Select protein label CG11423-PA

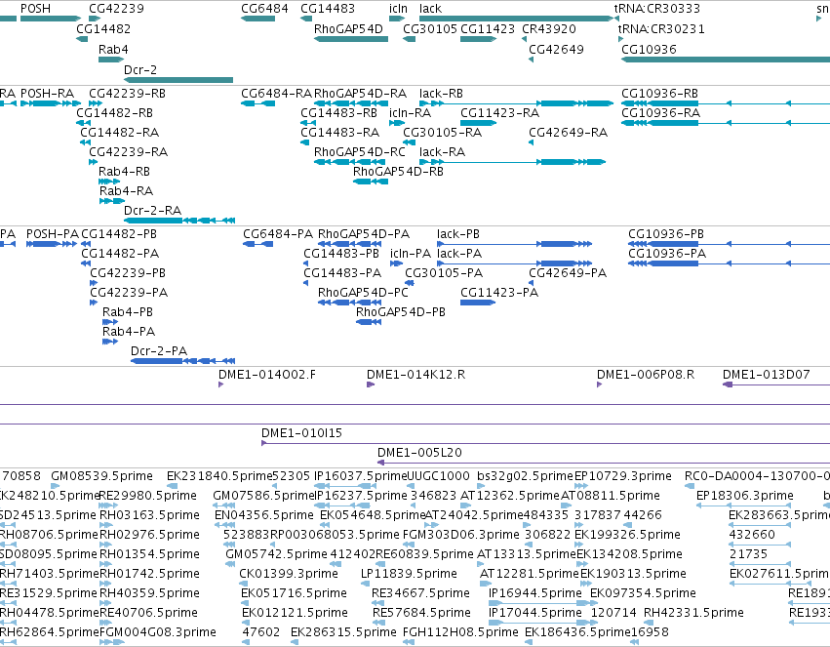(x=499, y=293)
